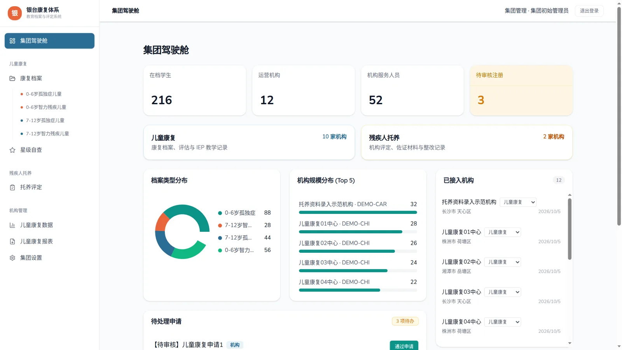
Task: Click the 退出登录 button
Action: [x=589, y=11]
